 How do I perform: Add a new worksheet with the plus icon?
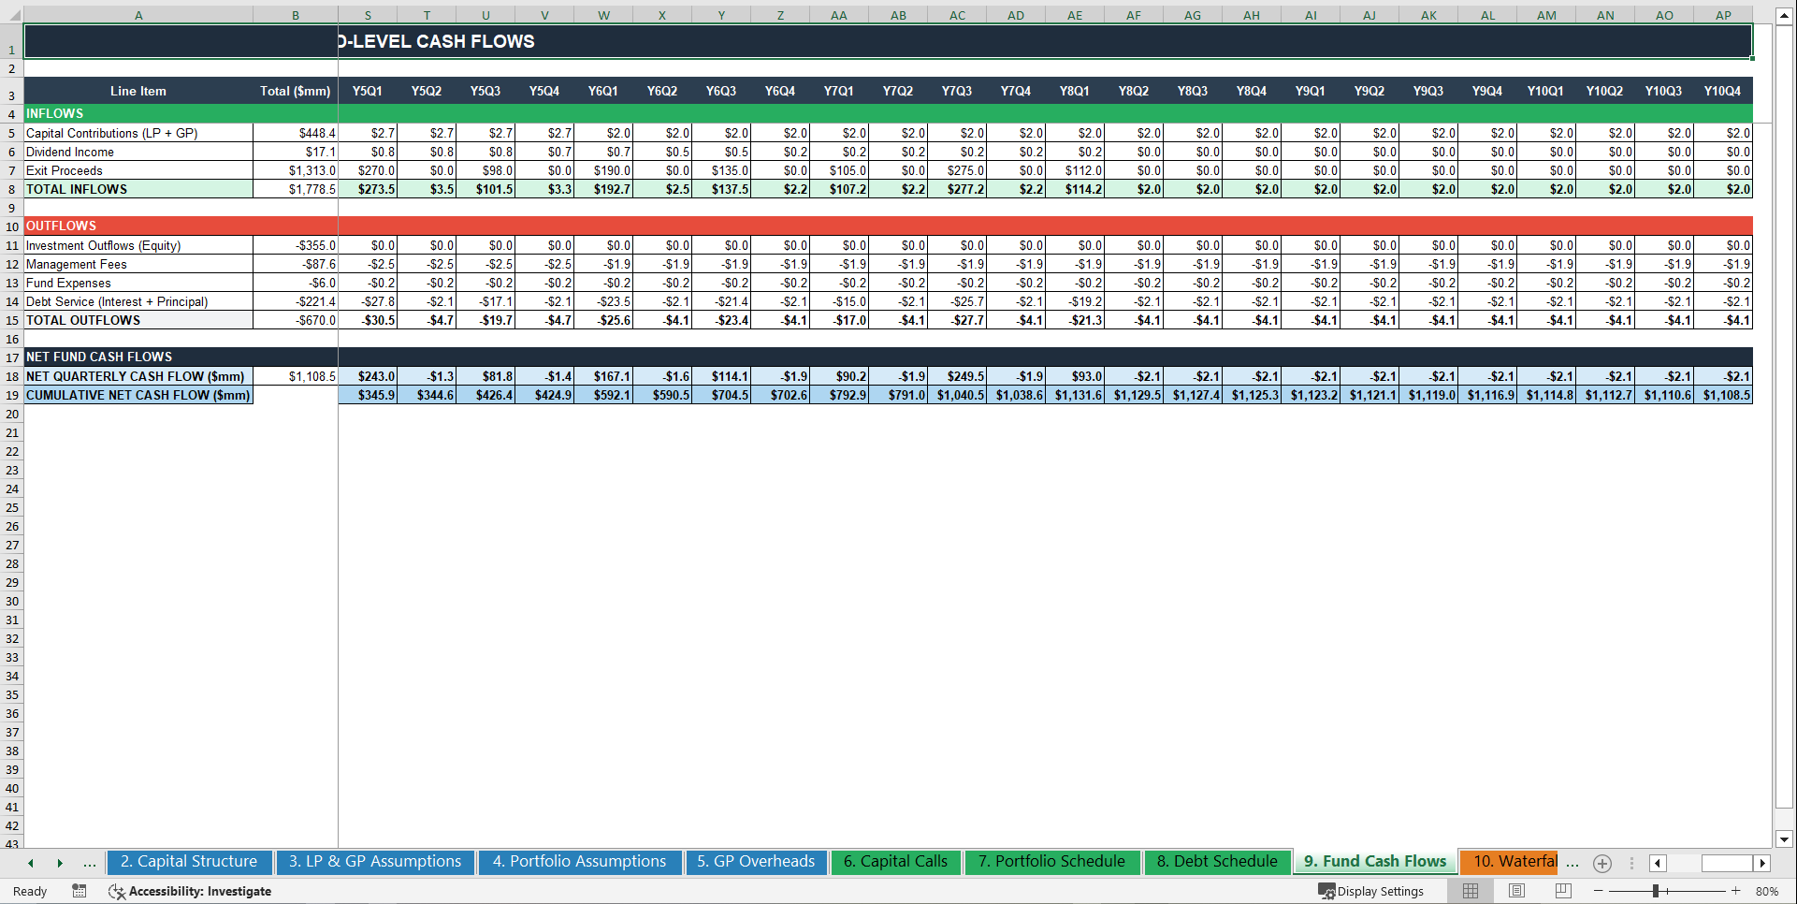tap(1602, 863)
